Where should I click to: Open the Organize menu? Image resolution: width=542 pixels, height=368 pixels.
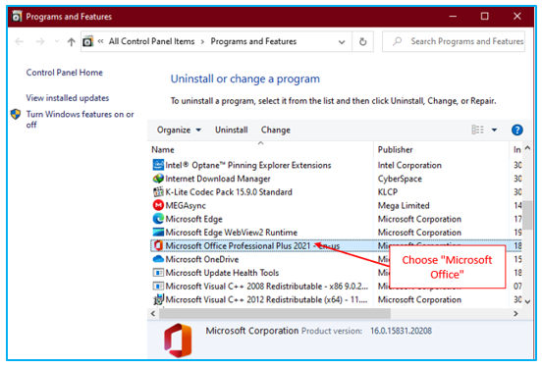pos(179,130)
